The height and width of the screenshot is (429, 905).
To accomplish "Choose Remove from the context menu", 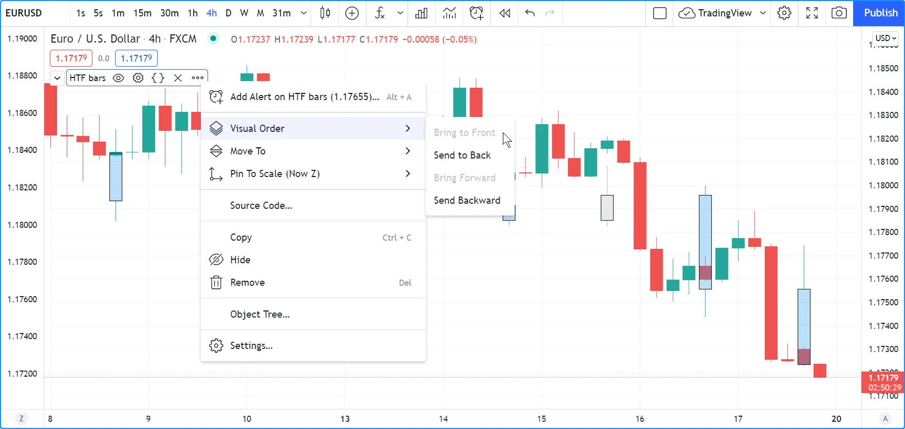I will [248, 282].
